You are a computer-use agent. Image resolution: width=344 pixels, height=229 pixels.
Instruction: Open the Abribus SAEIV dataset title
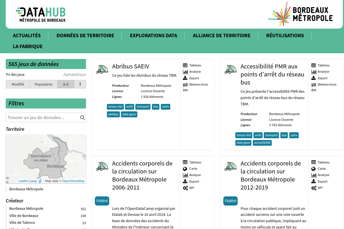(131, 66)
